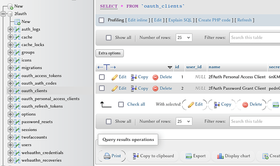280x166 pixels.
Task: Expand the webauthn_credentials table node
Action: click(x=11, y=153)
